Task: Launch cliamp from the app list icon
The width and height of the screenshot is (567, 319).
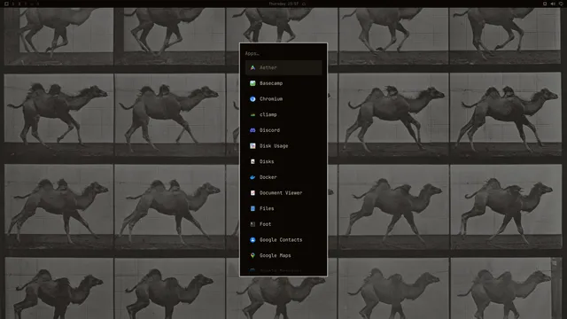Action: click(252, 114)
